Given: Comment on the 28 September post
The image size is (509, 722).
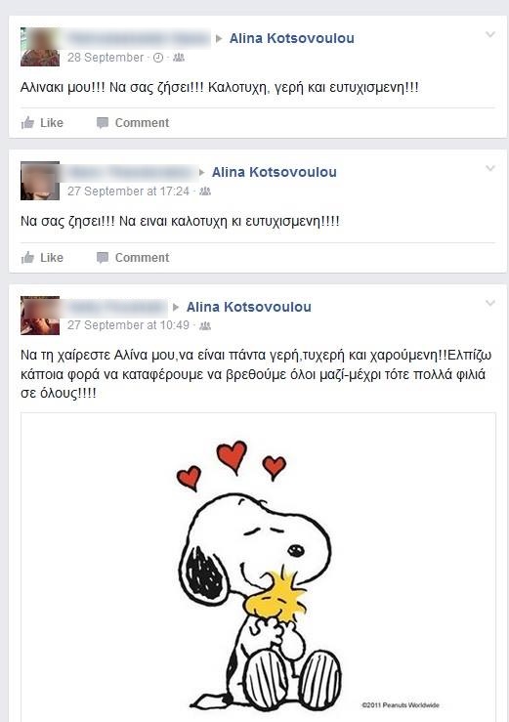Looking at the screenshot, I should tap(133, 123).
